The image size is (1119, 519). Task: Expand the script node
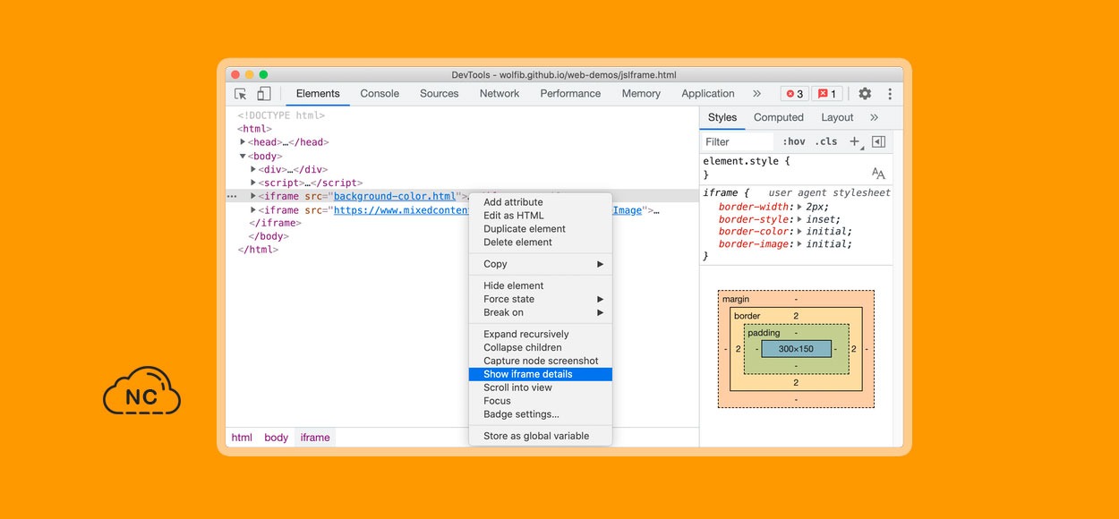253,183
